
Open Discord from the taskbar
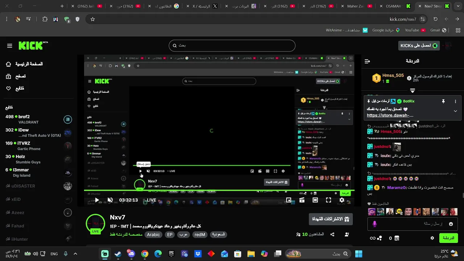click(131, 254)
